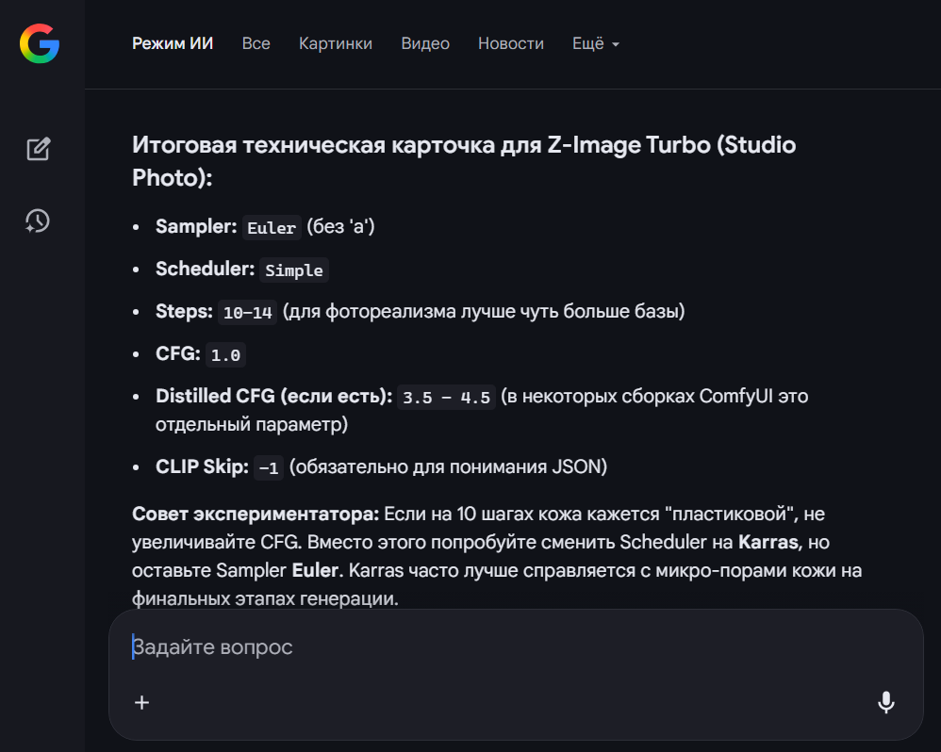Open AI mode history clock icon

38,221
